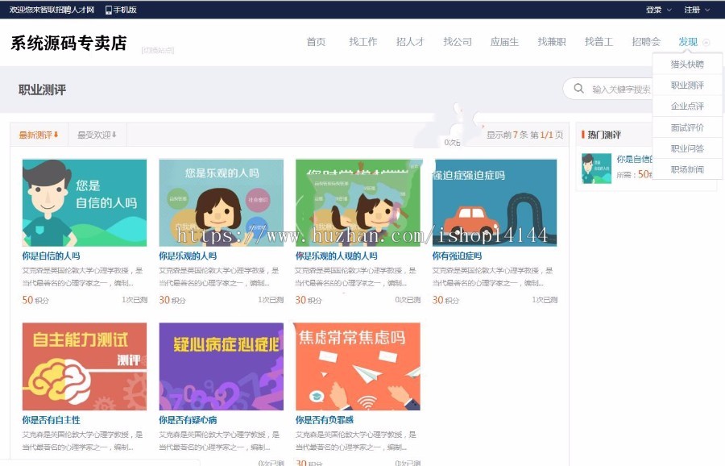Go to 首页 in navigation
This screenshot has height=466, width=725.
tap(316, 42)
